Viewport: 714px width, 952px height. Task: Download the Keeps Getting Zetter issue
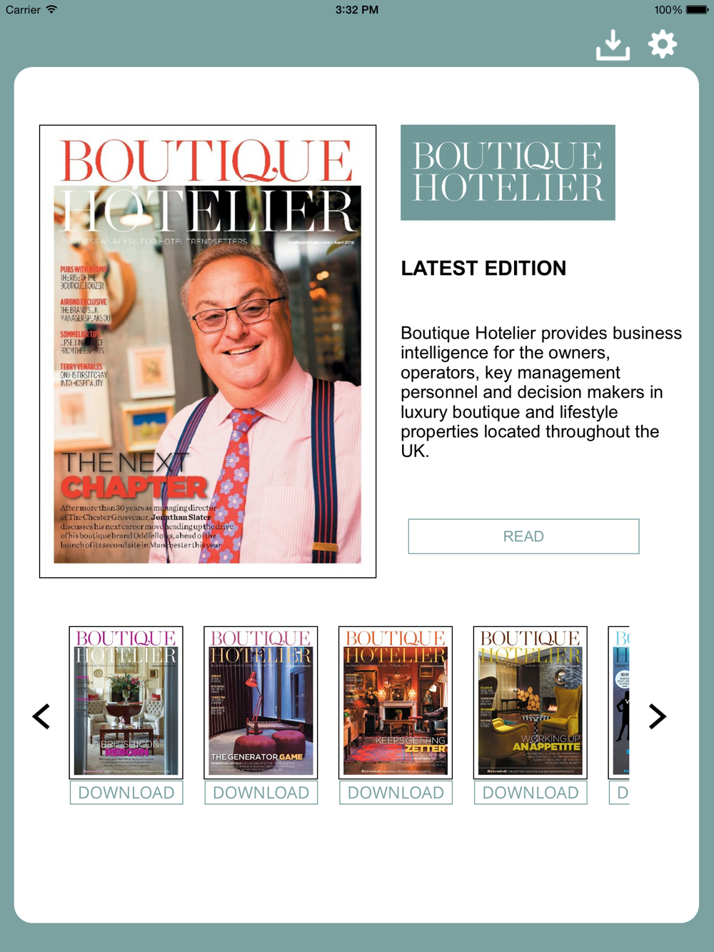(x=396, y=793)
